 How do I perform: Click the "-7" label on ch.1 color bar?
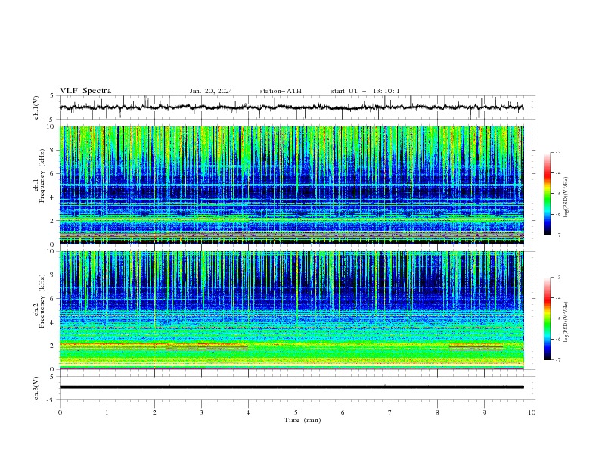tap(558, 235)
